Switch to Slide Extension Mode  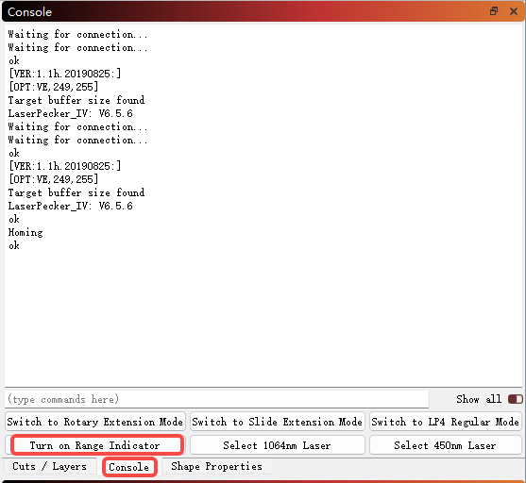(x=277, y=422)
